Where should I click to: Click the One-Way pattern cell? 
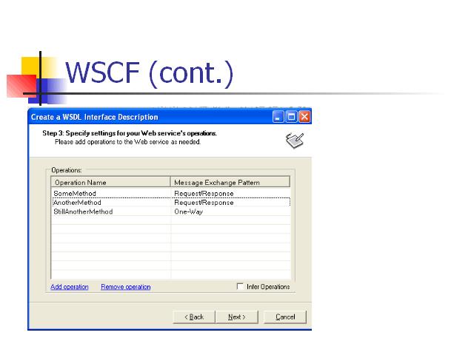click(189, 212)
